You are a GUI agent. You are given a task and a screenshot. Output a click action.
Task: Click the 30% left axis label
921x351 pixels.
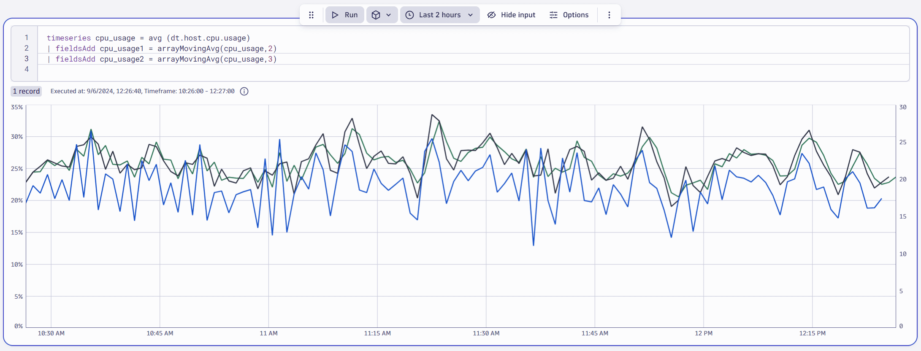coord(17,137)
